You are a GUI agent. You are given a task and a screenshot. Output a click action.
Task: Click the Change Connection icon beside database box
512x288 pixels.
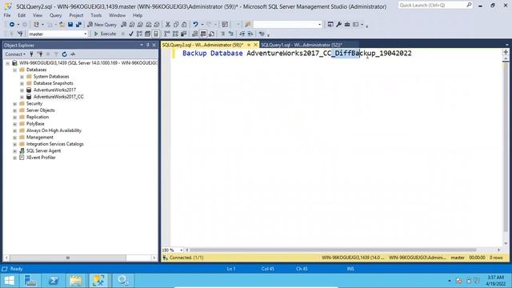point(20,34)
